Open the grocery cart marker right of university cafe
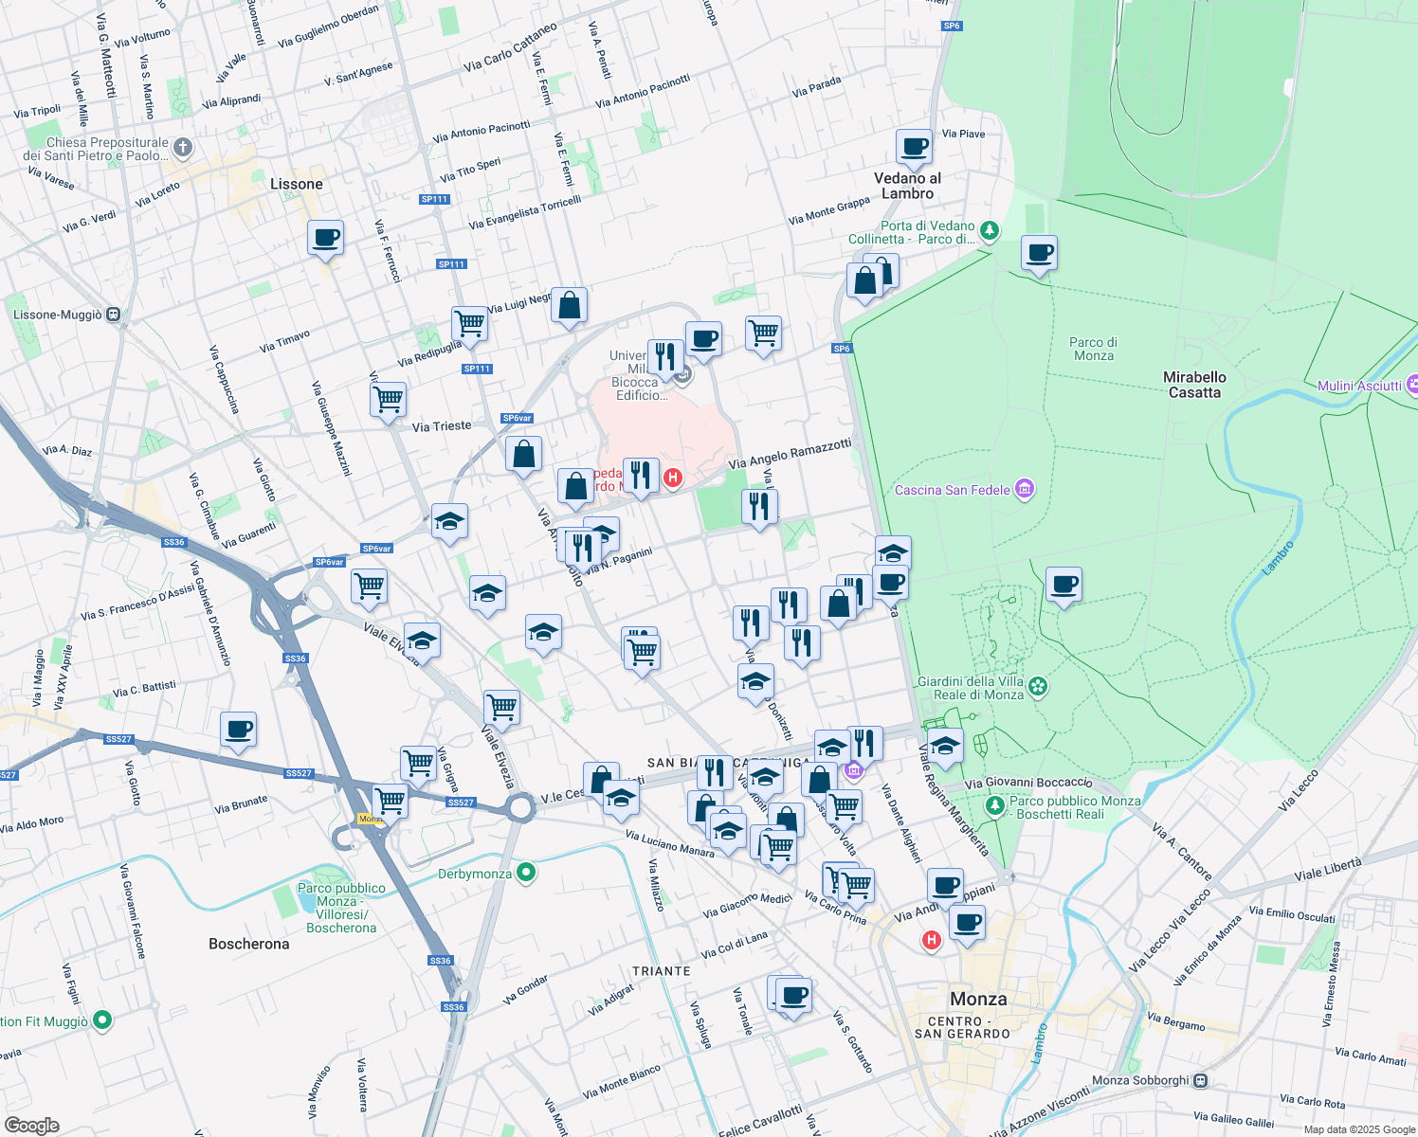1418x1137 pixels. pyautogui.click(x=763, y=334)
